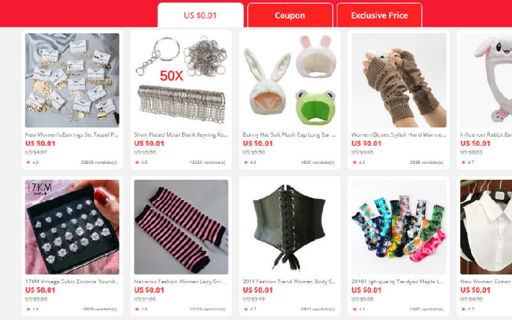View the rabbit ear hat image at right edge
This screenshot has width=512, height=320.
tap(486, 80)
